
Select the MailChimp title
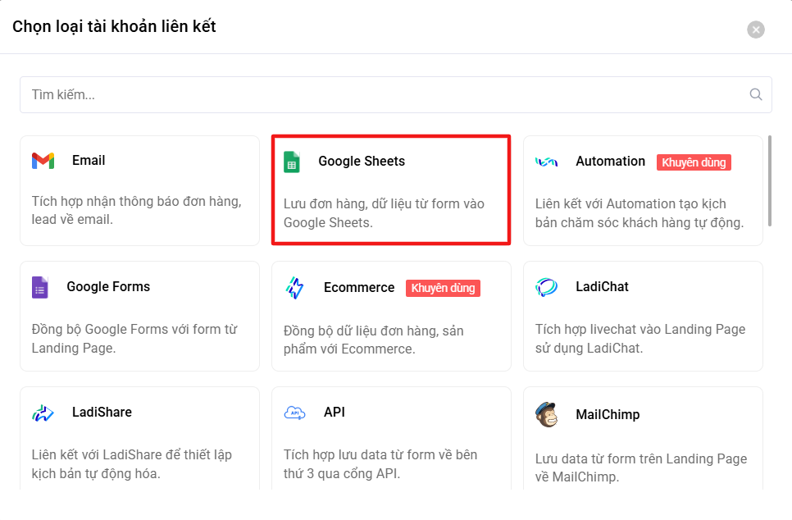608,414
